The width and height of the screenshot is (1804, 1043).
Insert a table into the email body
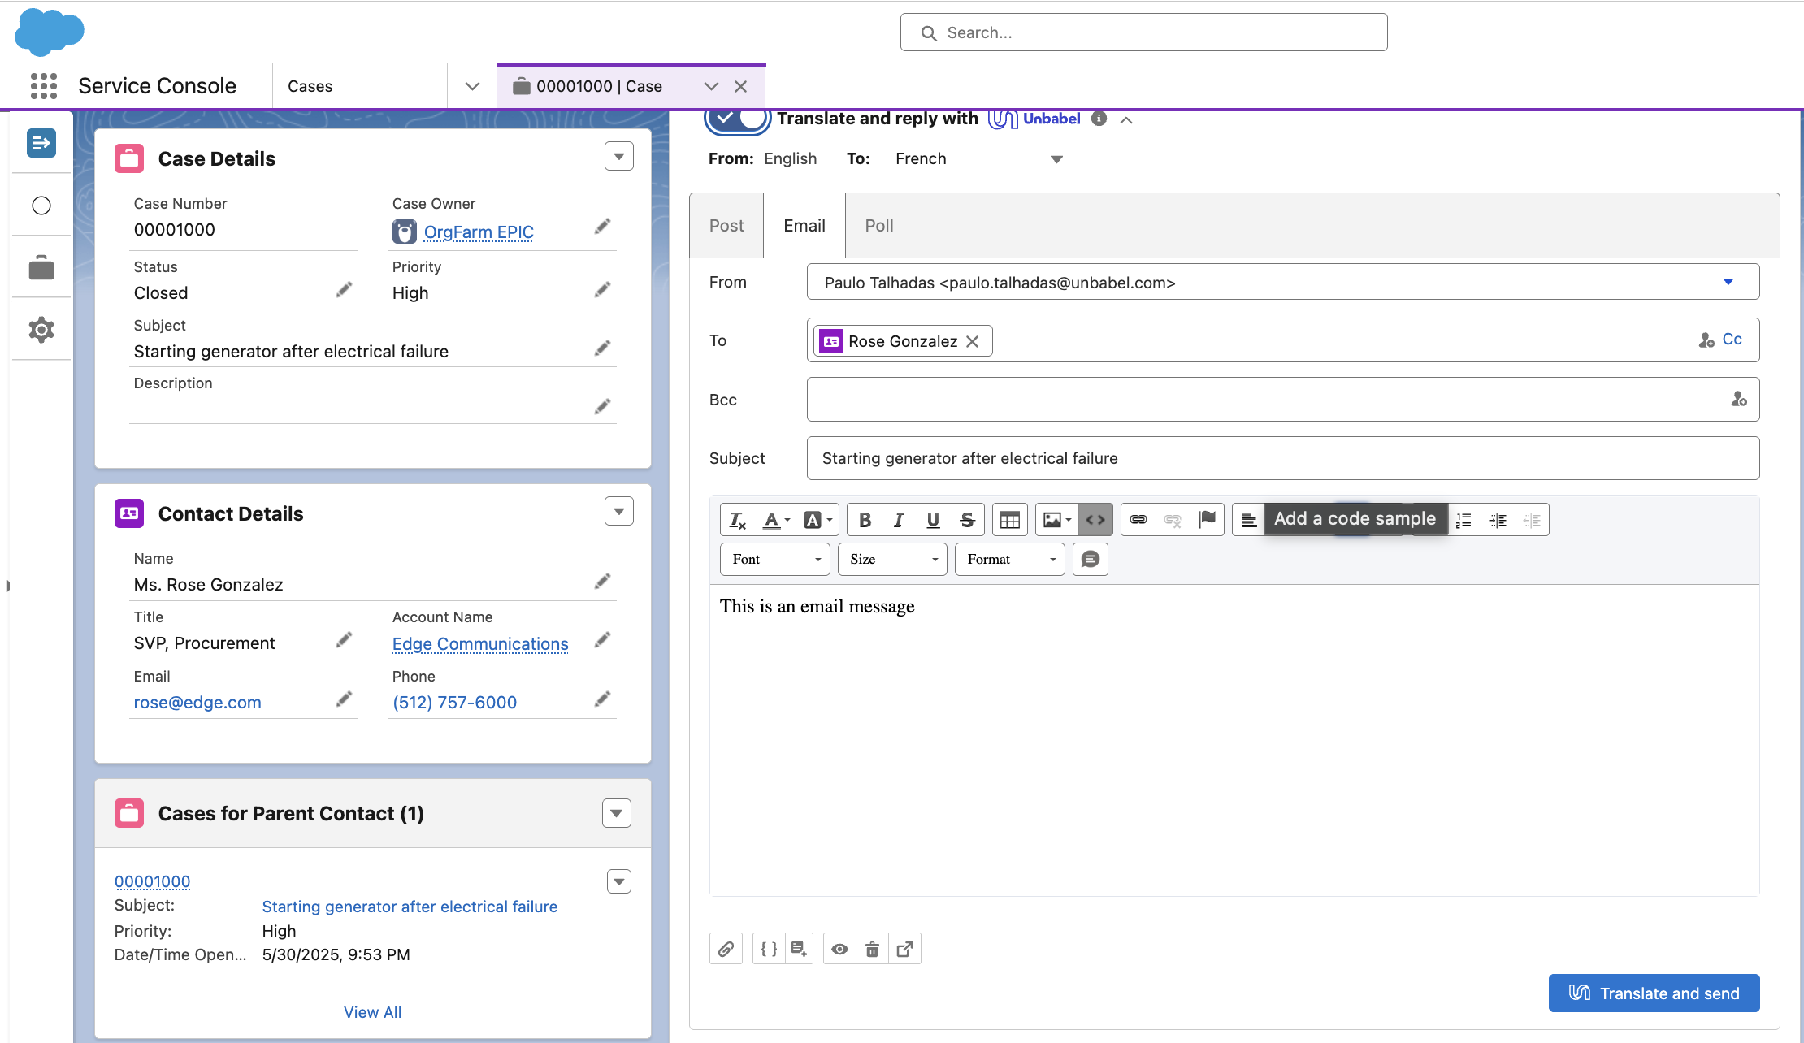point(1010,520)
